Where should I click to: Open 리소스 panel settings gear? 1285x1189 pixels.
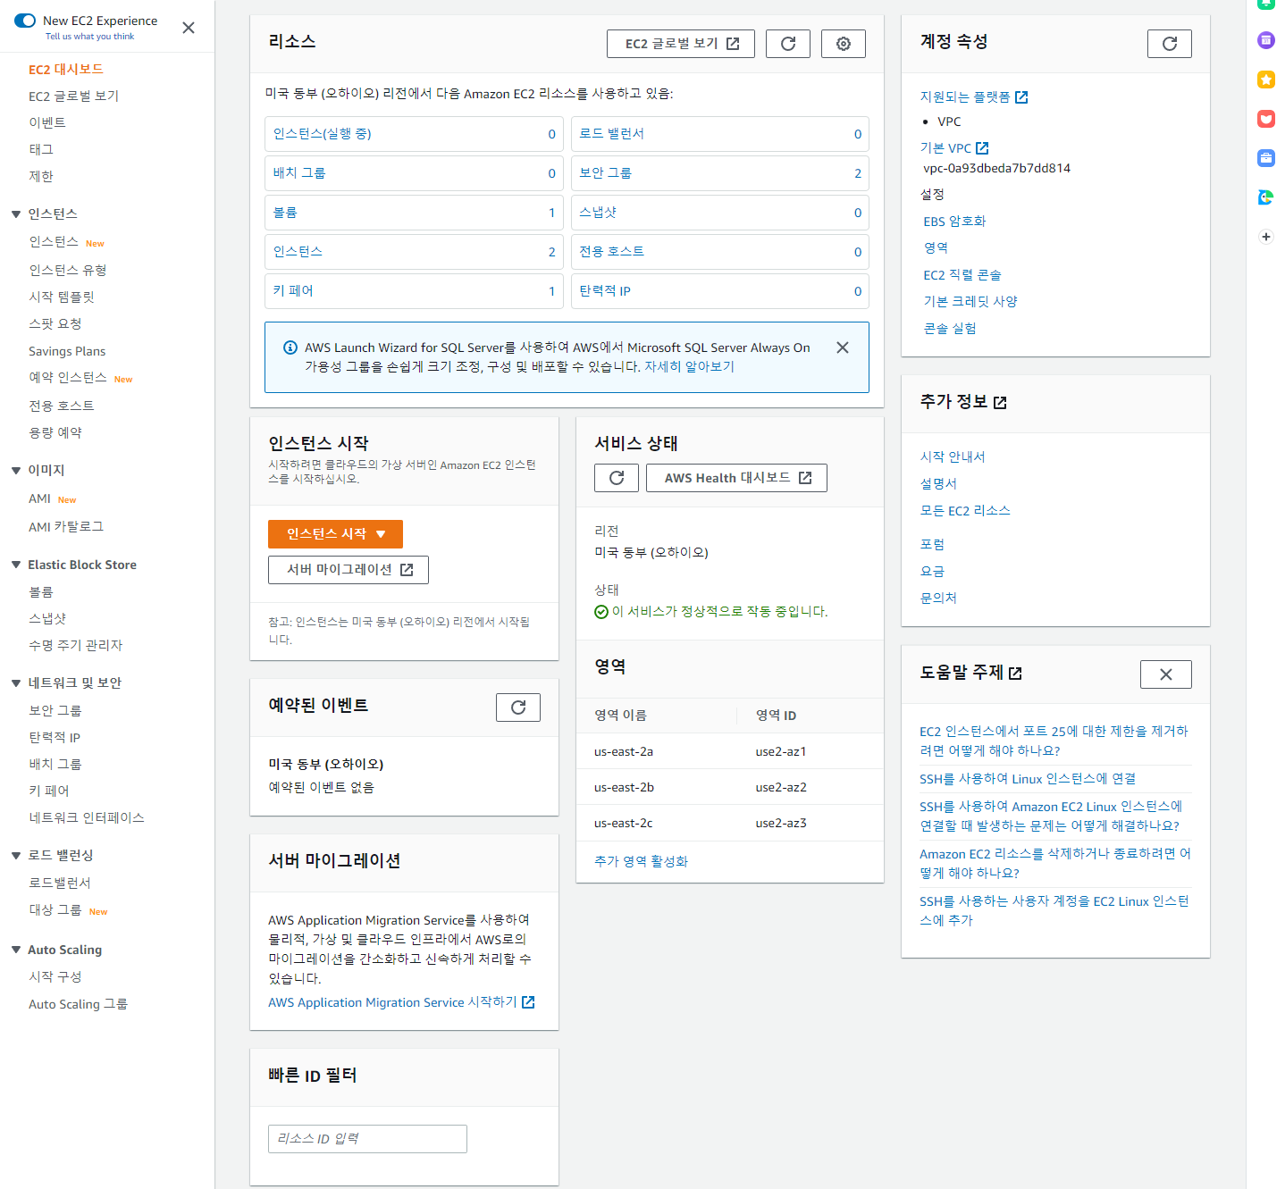tap(844, 44)
